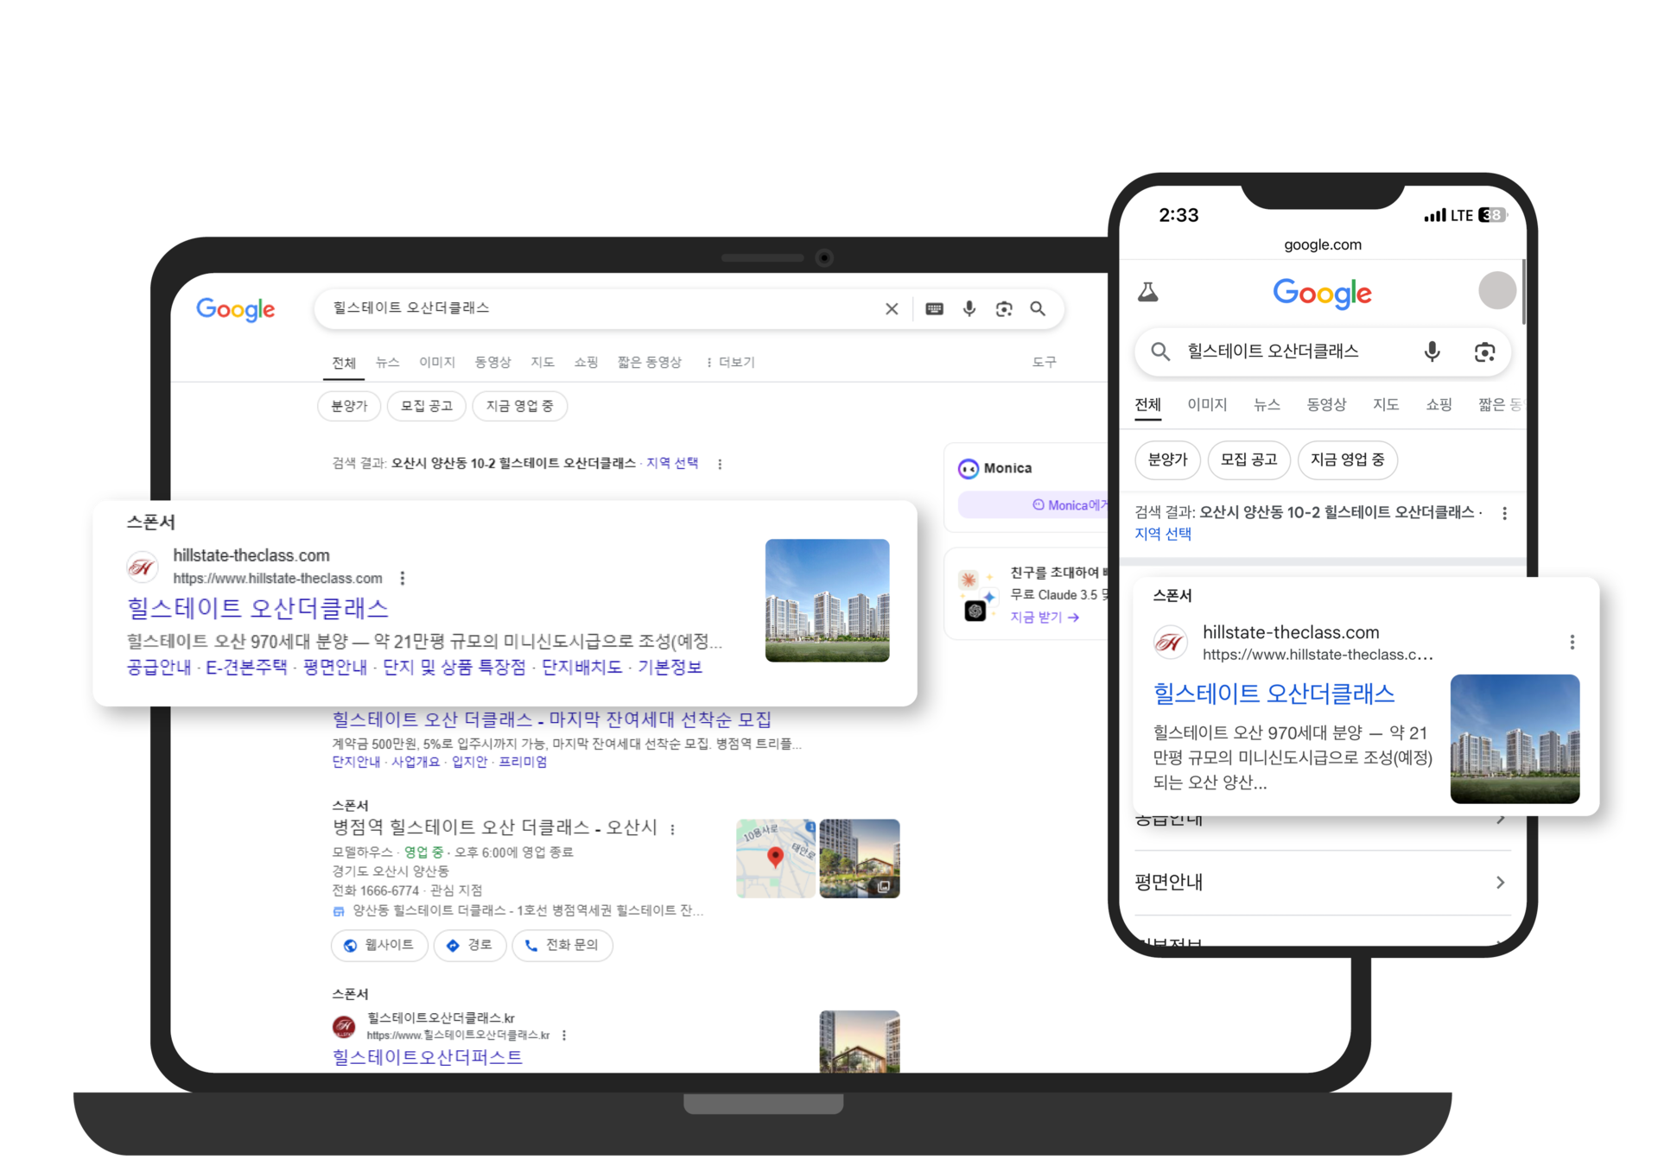Viewport: 1658px width, 1172px height.
Task: Click the 지역 선택 link on laptop results
Action: [x=672, y=464]
